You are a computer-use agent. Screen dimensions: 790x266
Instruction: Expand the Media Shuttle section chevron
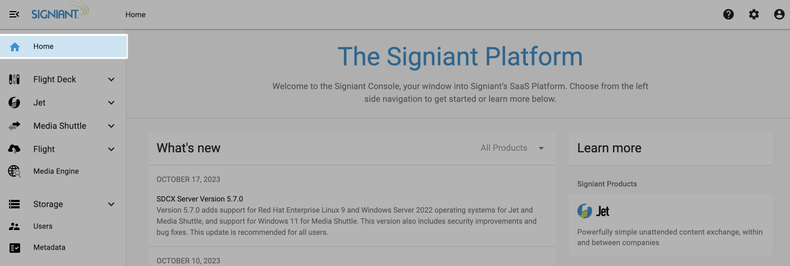(x=111, y=126)
